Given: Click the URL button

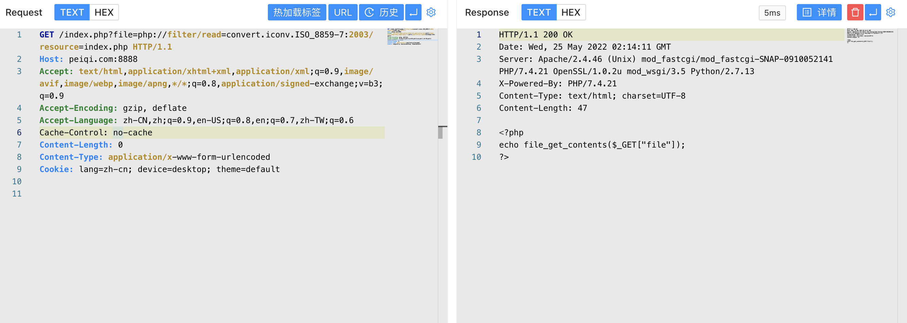Looking at the screenshot, I should 343,12.
